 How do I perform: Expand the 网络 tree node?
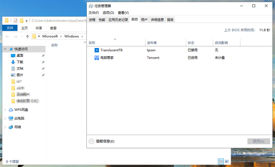click(5, 127)
